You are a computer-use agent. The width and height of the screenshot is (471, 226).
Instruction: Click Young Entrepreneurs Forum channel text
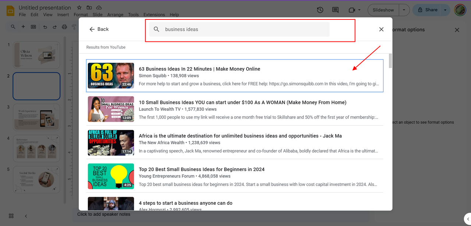166,176
